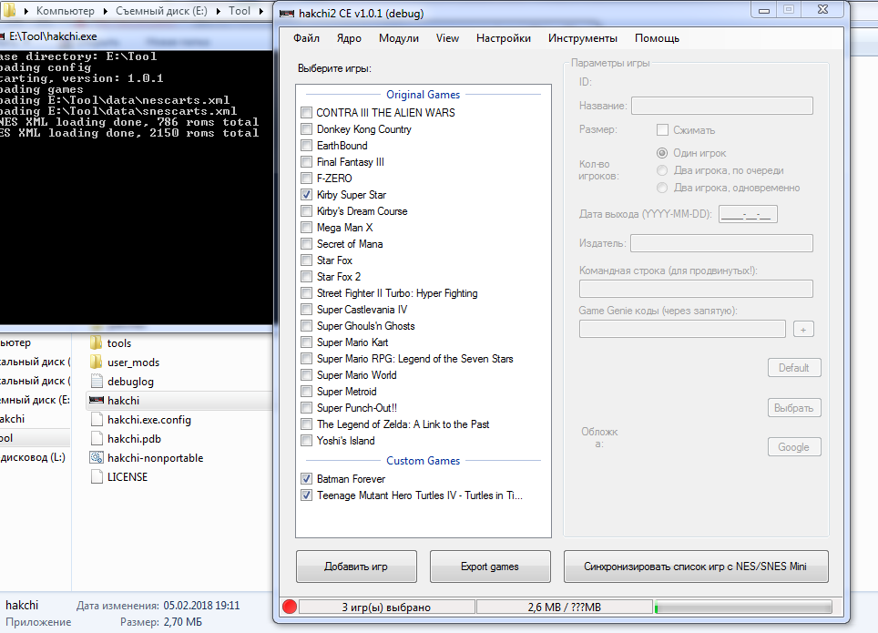This screenshot has width=878, height=633.
Task: Tick the Mega Man X checkbox
Action: tap(306, 228)
